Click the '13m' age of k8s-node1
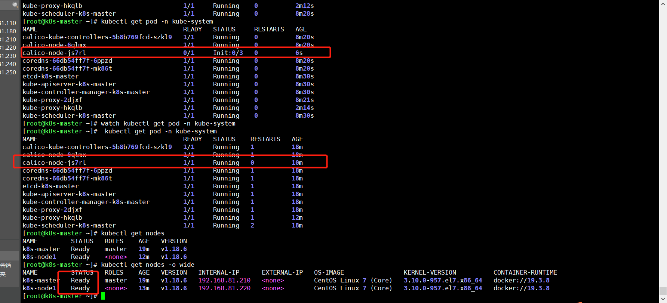 (x=144, y=288)
